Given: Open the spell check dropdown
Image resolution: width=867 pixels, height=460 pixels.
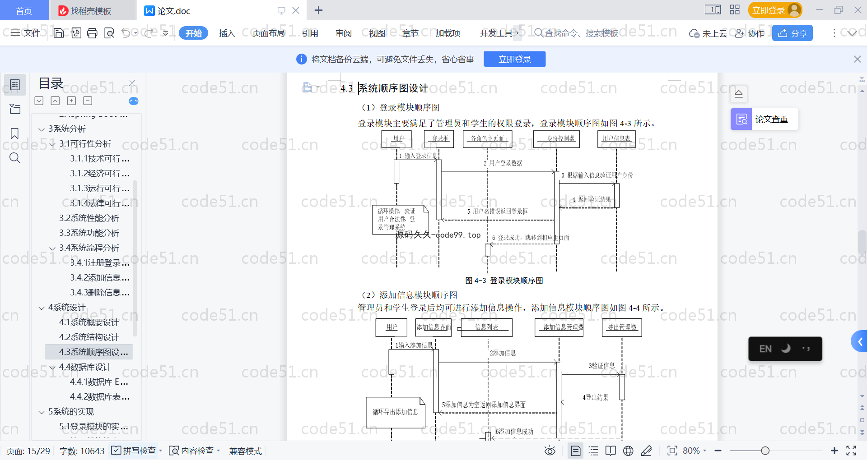Looking at the screenshot, I should pyautogui.click(x=160, y=451).
